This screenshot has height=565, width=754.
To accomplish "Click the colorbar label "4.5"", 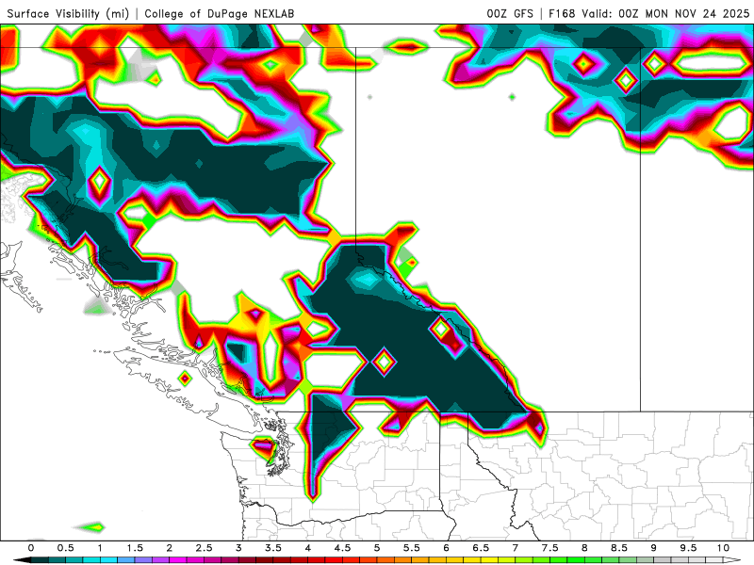I will (342, 548).
